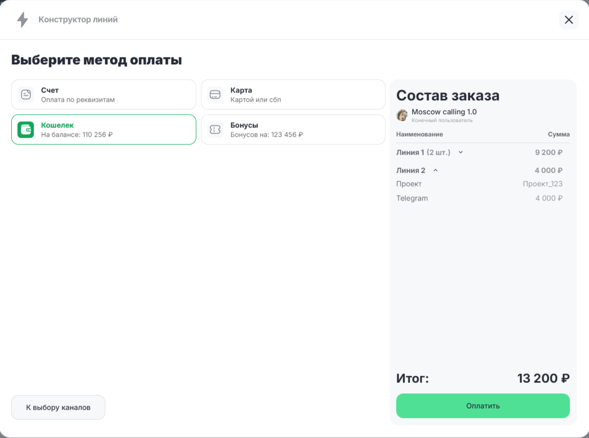Collapse Линия 2 details chevron
This screenshot has width=589, height=438.
point(435,170)
